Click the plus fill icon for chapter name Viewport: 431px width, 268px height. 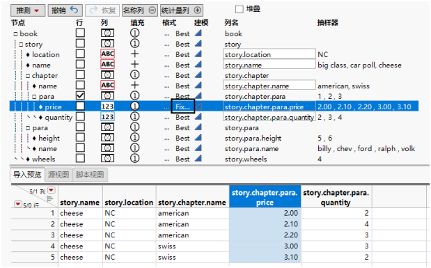134,85
